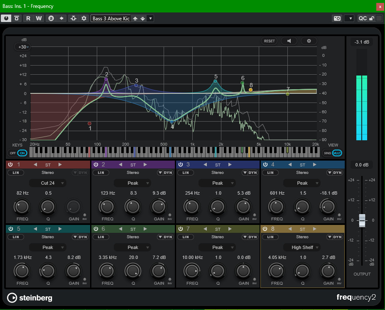Toggle the keyboard KEYS ON switch
The width and height of the screenshot is (385, 310).
coord(22,153)
